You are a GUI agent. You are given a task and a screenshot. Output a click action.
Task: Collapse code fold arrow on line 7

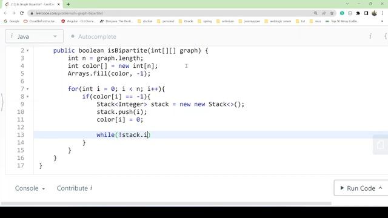[27, 89]
